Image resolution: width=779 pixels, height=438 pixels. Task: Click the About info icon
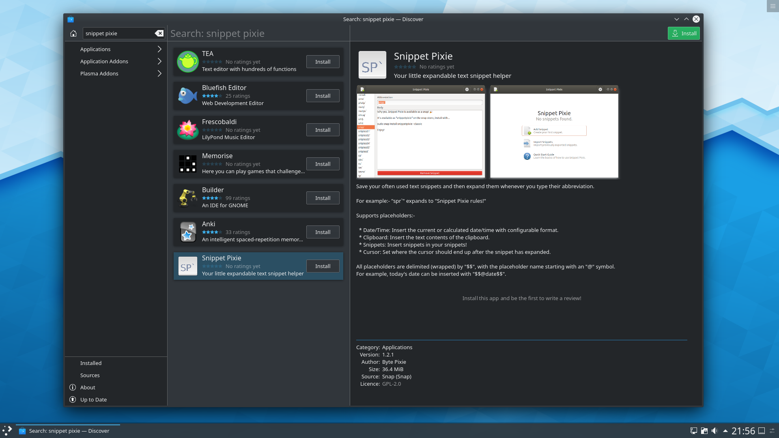[73, 387]
